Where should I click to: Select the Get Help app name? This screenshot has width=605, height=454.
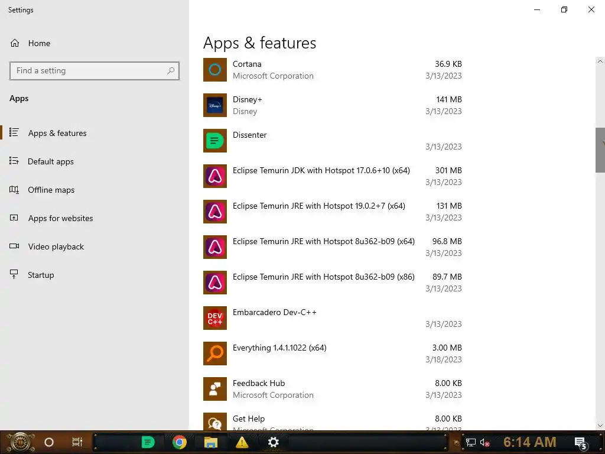[x=249, y=419]
